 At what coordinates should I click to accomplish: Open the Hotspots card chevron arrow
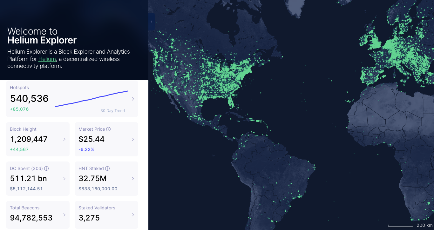[133, 99]
